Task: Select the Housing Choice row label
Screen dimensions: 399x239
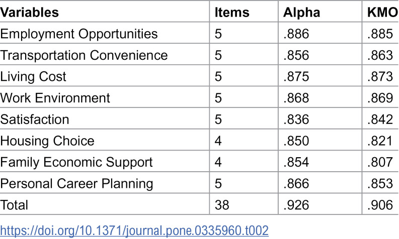Action: pyautogui.click(x=47, y=141)
